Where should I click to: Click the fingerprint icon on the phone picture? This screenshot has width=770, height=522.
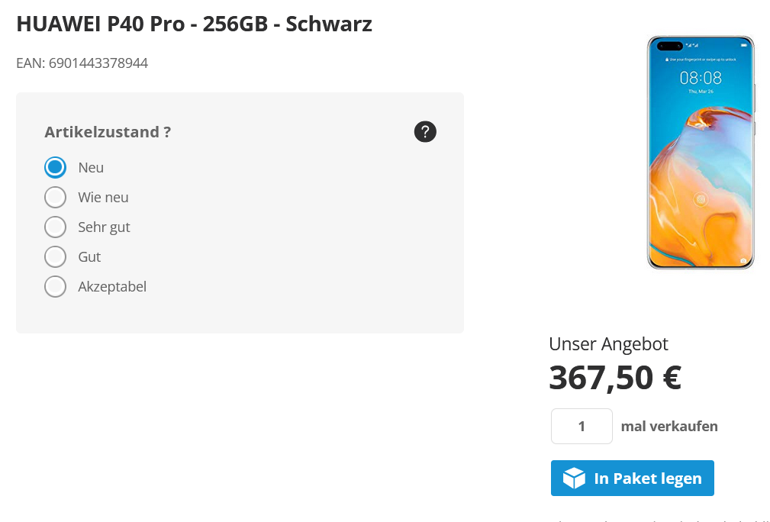click(701, 199)
